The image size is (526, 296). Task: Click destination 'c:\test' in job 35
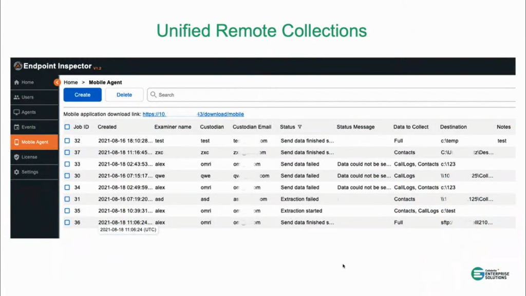point(448,211)
